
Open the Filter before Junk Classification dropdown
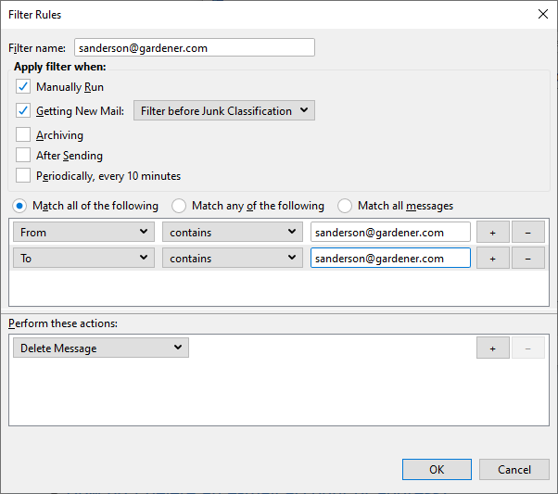[223, 111]
